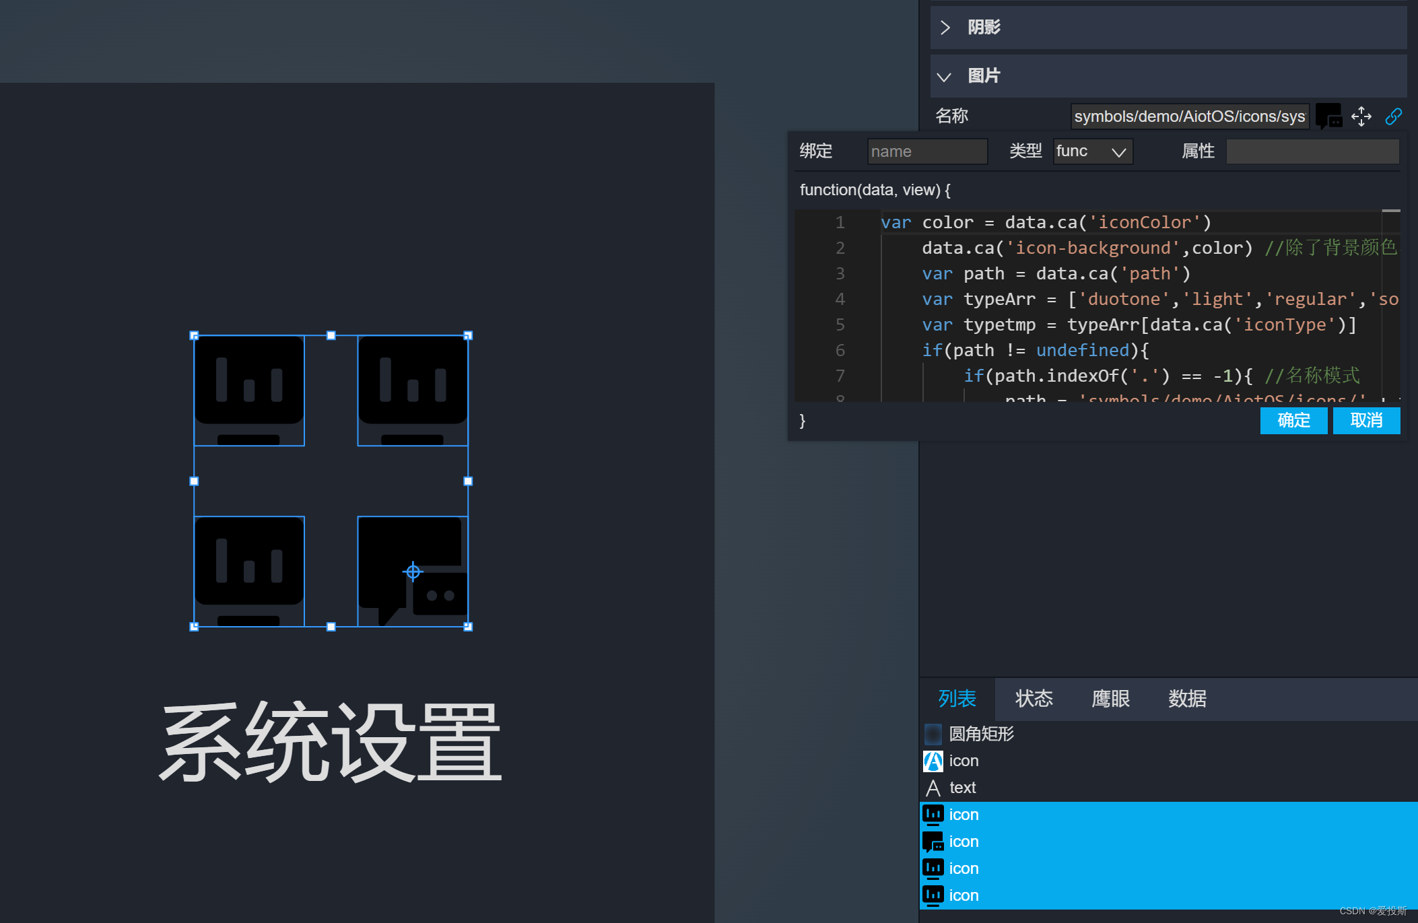Click the image preview thumbnail next to name field

click(1328, 116)
